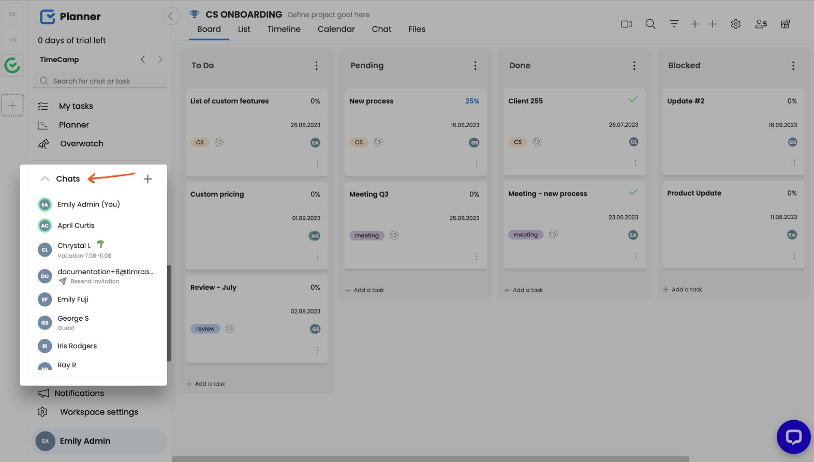This screenshot has width=814, height=462.
Task: Switch to the Chat tab
Action: [x=381, y=29]
